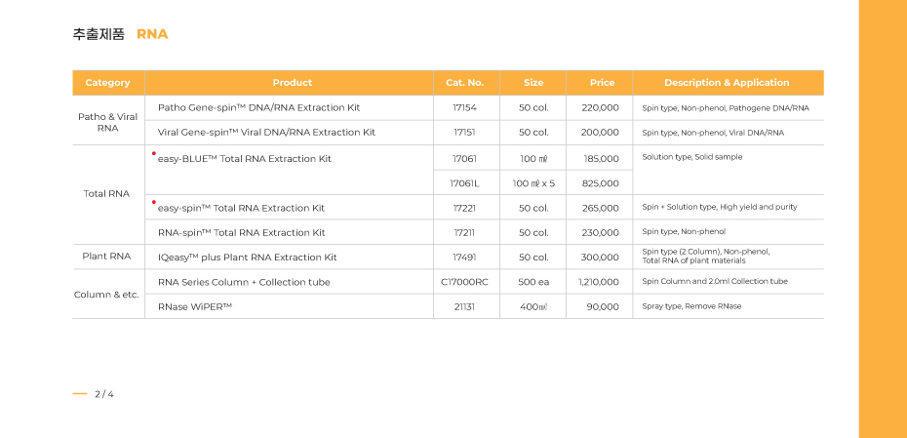Screen dimensions: 907x438
Task: Click the 230,000 price cell
Action: click(601, 232)
